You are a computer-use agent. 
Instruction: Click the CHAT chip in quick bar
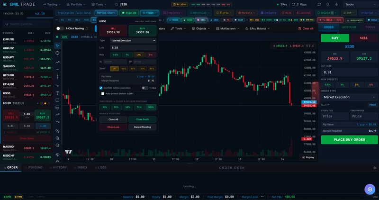click(239, 20)
